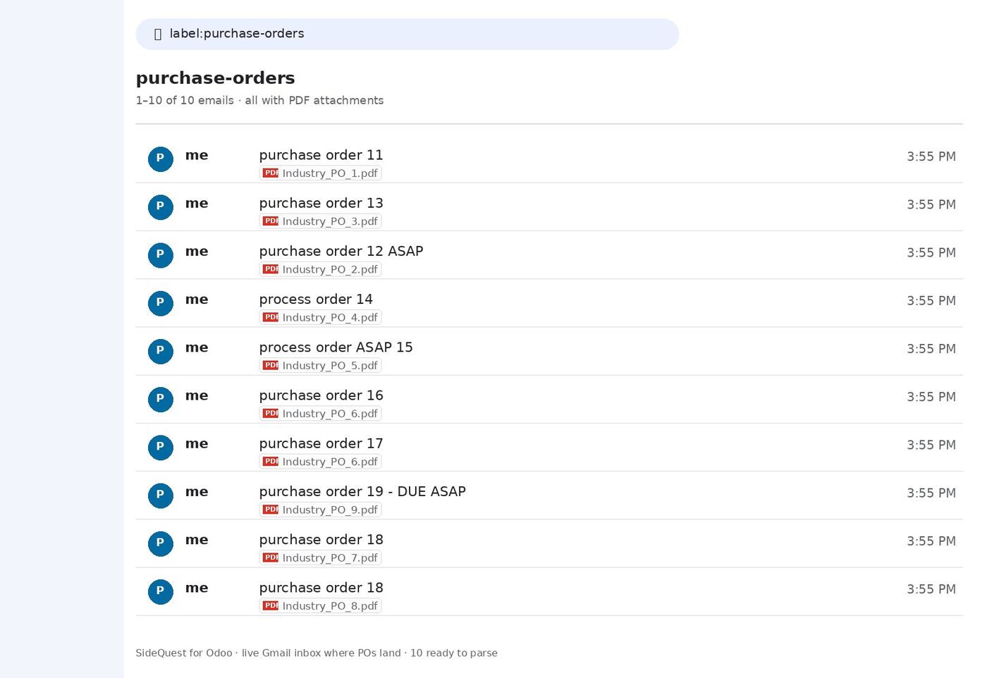Click the PDF icon of Industry_PO_4.pdf
Viewport: 987px width, 678px height.
271,316
